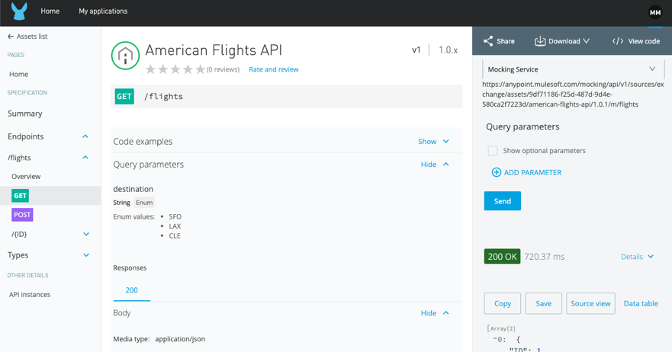This screenshot has height=352, width=672.
Task: Click the fifth rating star
Action: (200, 69)
